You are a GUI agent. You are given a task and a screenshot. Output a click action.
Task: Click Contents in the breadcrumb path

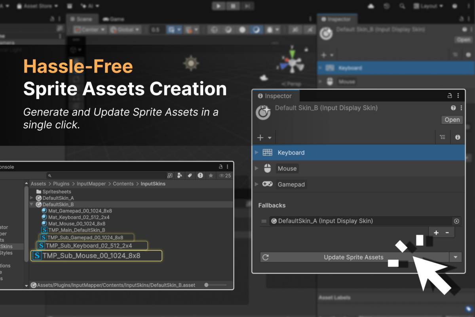tap(123, 183)
